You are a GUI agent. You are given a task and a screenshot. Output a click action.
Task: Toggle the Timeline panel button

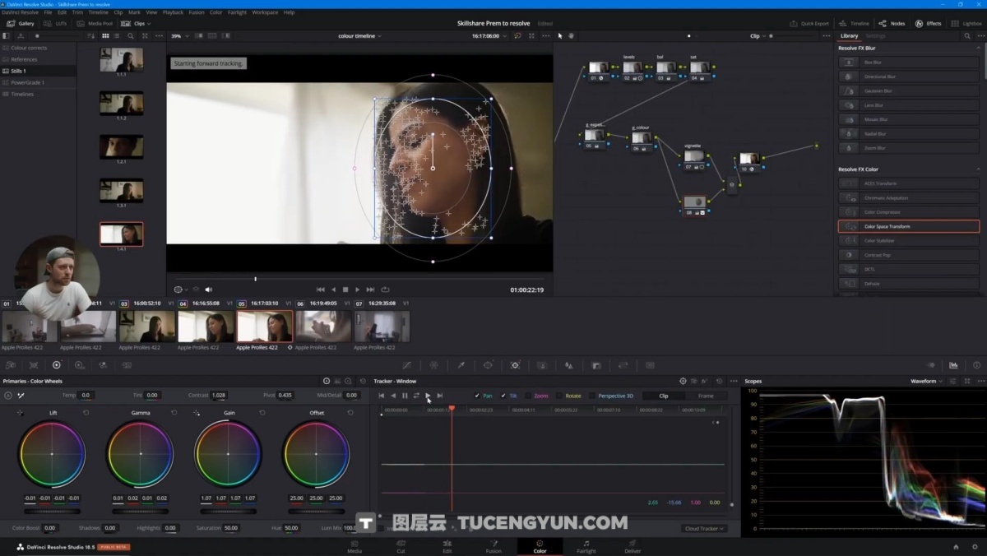click(x=855, y=23)
